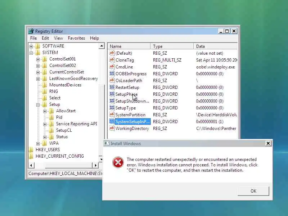Select the Pid folder icon
The width and height of the screenshot is (288, 216).
pyautogui.click(x=51, y=117)
